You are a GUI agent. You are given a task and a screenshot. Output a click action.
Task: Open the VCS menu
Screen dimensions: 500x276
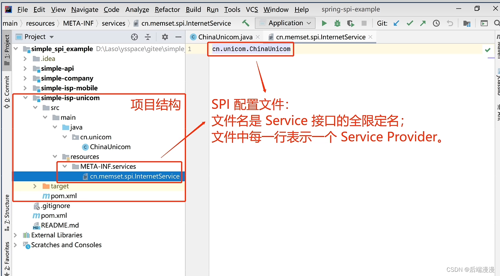pyautogui.click(x=252, y=9)
